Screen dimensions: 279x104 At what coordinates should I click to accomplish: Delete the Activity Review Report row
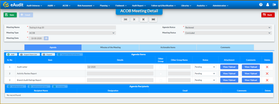pyautogui.click(x=267, y=73)
